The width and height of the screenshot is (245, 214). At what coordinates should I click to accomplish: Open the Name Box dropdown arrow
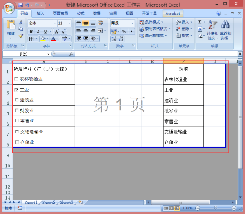click(48, 54)
